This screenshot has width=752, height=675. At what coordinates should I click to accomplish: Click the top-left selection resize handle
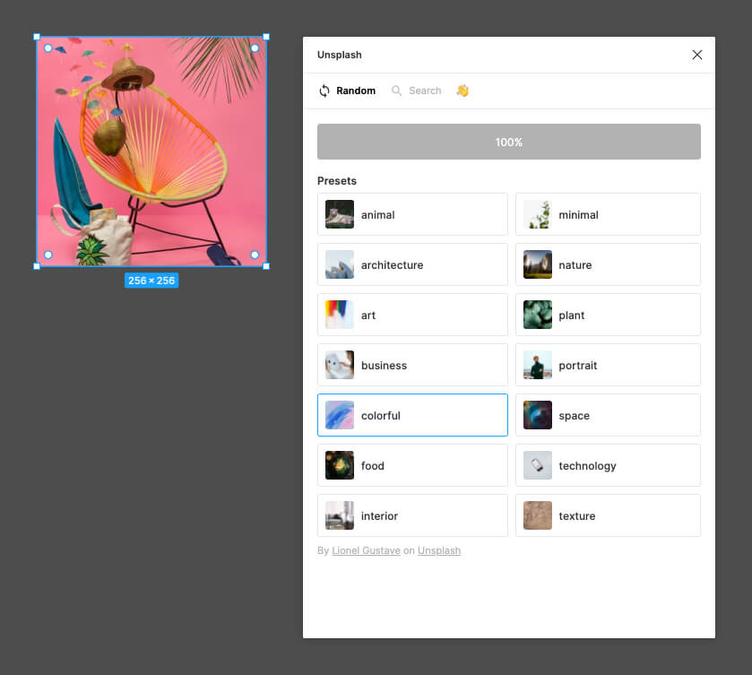coord(37,37)
